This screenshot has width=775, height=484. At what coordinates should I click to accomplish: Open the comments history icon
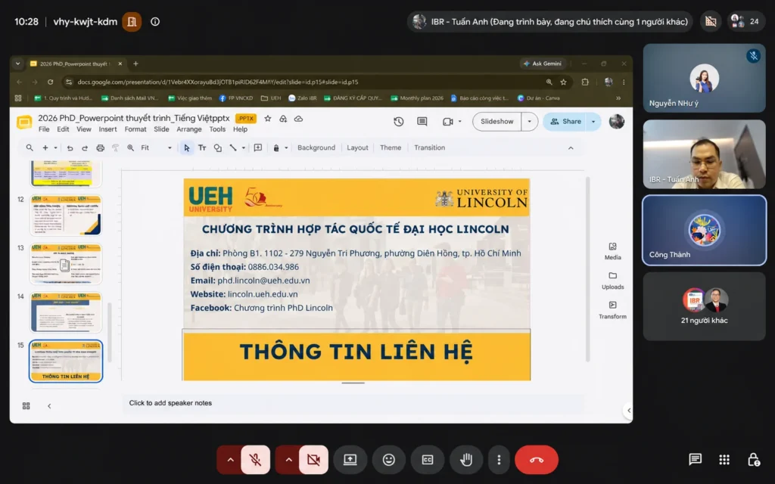pos(422,122)
